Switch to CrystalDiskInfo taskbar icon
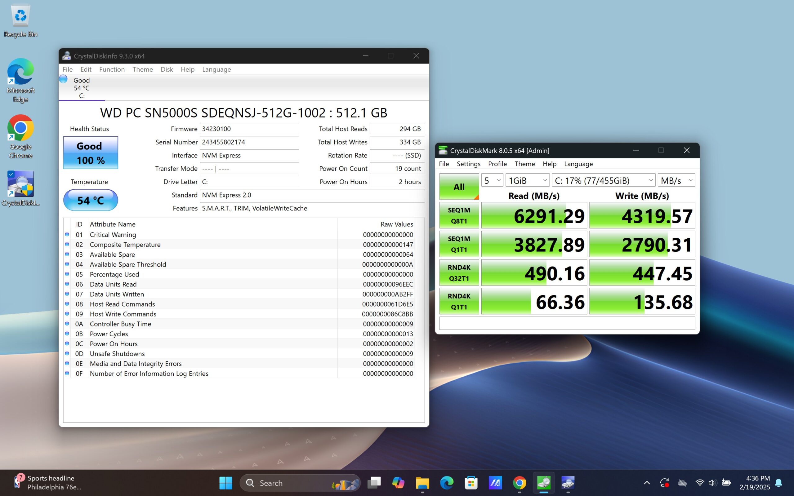Image resolution: width=794 pixels, height=496 pixels. click(568, 483)
